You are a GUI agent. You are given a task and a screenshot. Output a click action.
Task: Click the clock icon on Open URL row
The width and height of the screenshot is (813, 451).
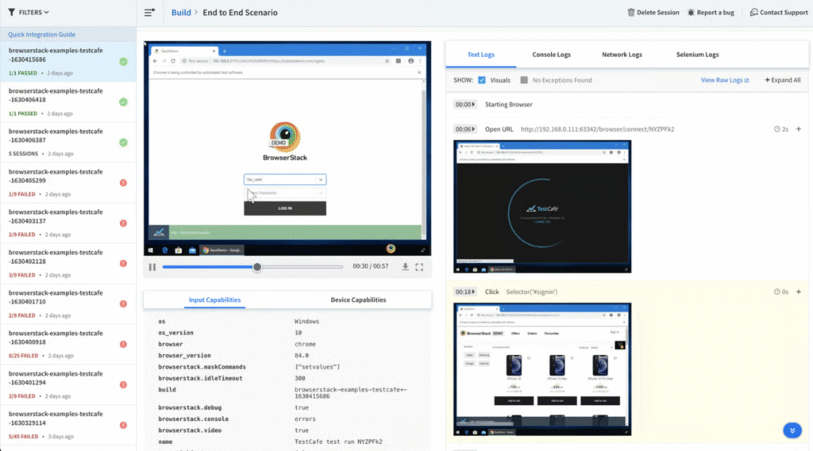[x=776, y=129]
